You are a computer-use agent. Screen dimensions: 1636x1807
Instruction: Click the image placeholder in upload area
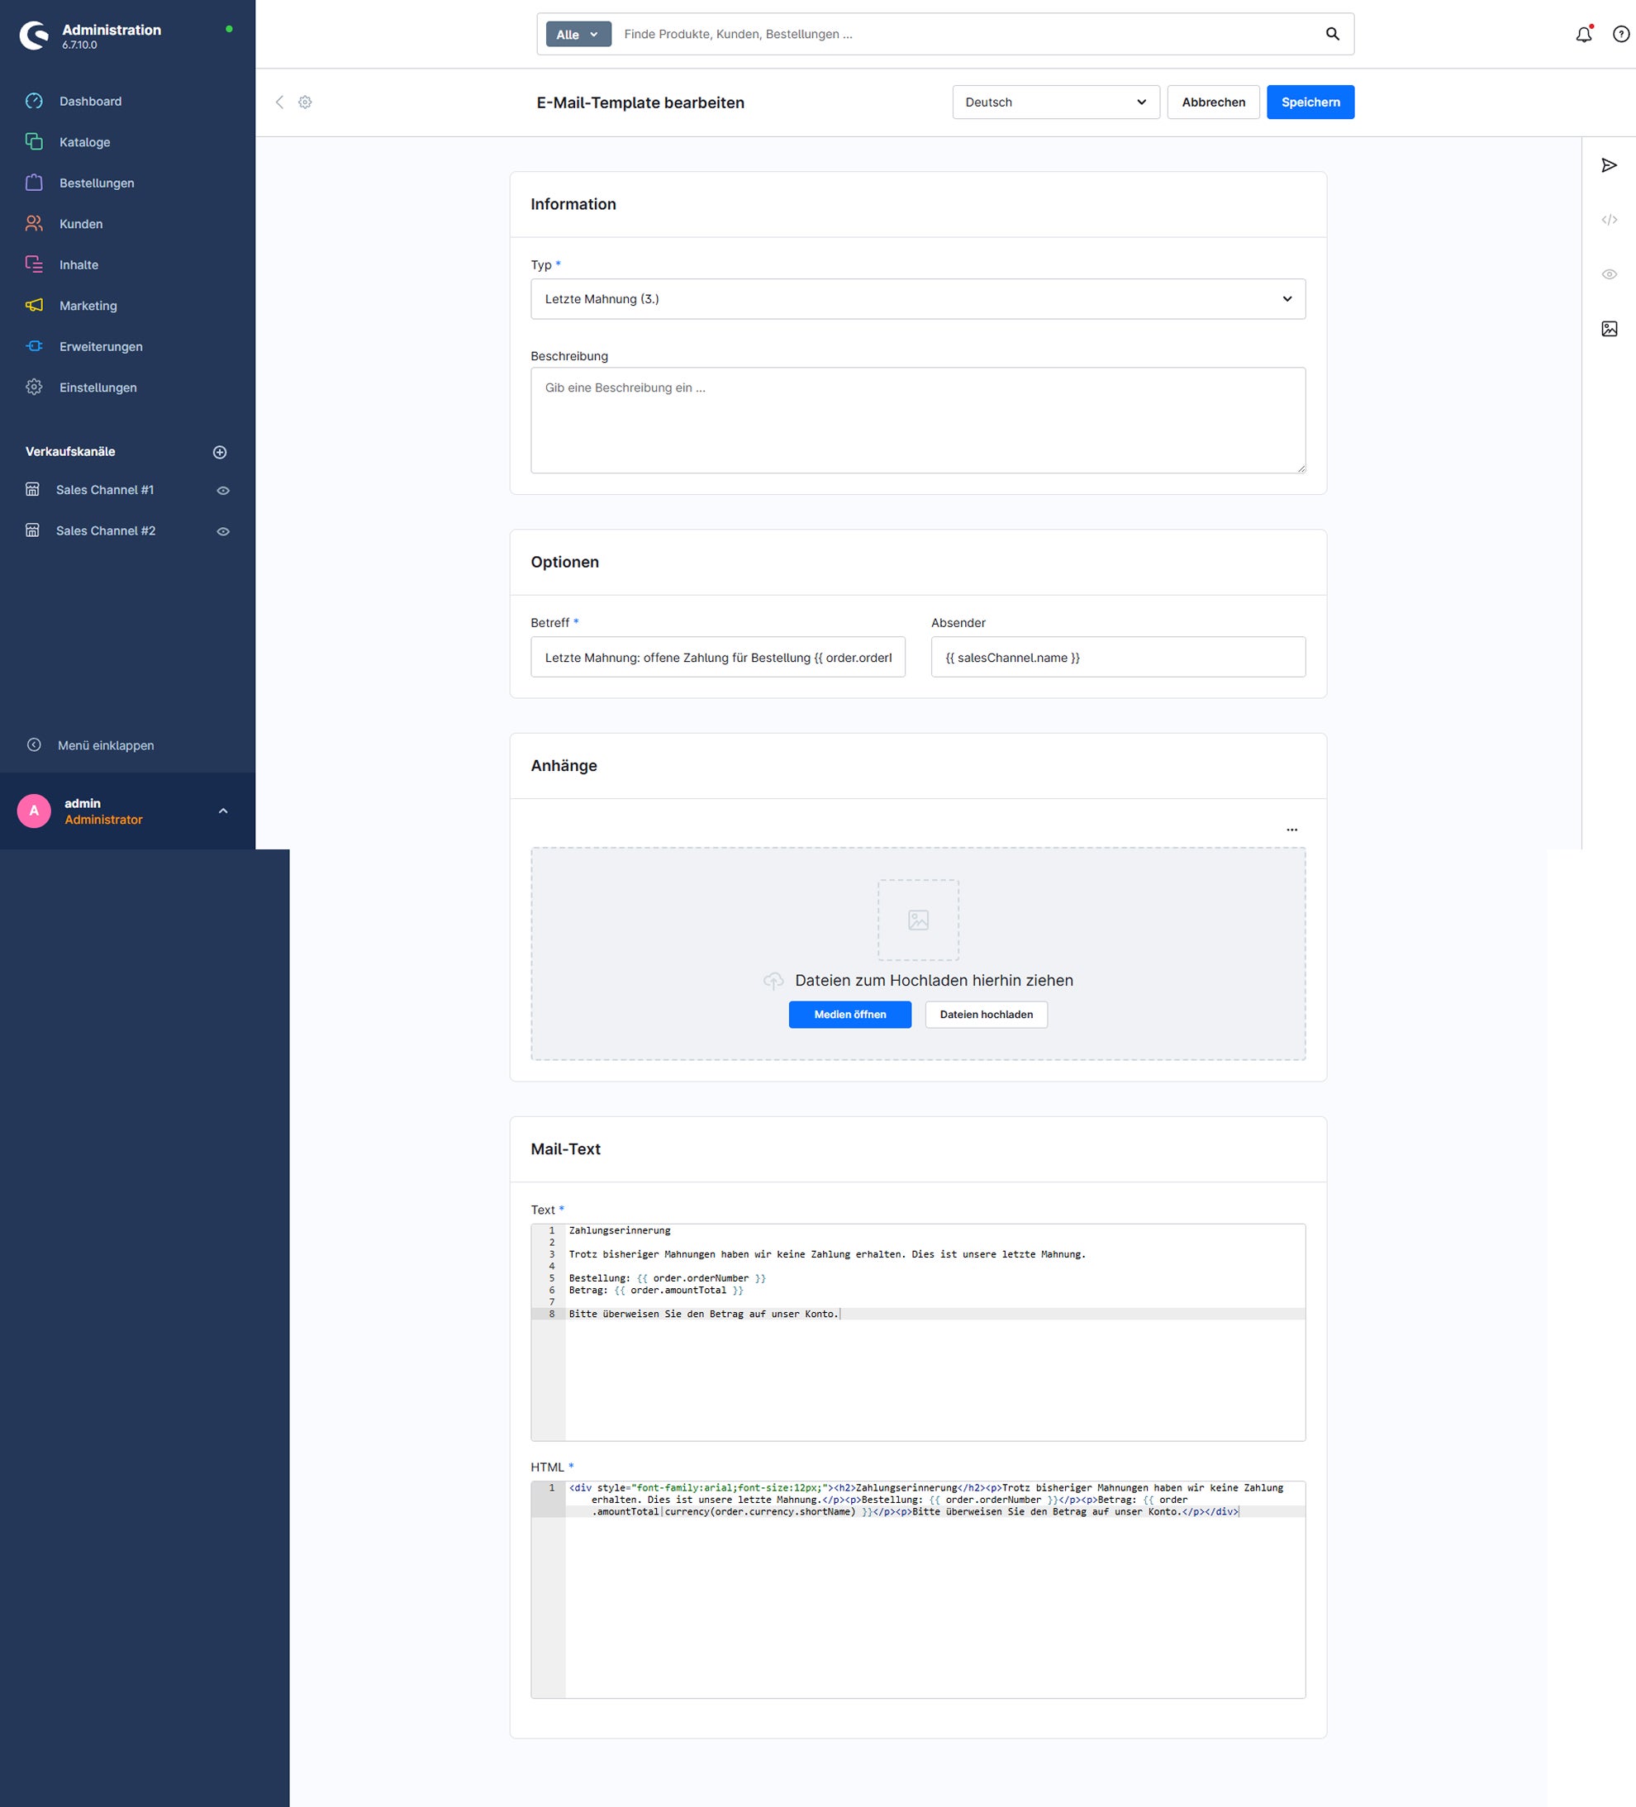918,920
